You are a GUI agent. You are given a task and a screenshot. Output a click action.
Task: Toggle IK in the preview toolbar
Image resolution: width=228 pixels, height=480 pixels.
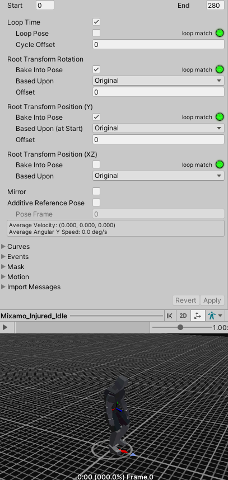point(169,316)
